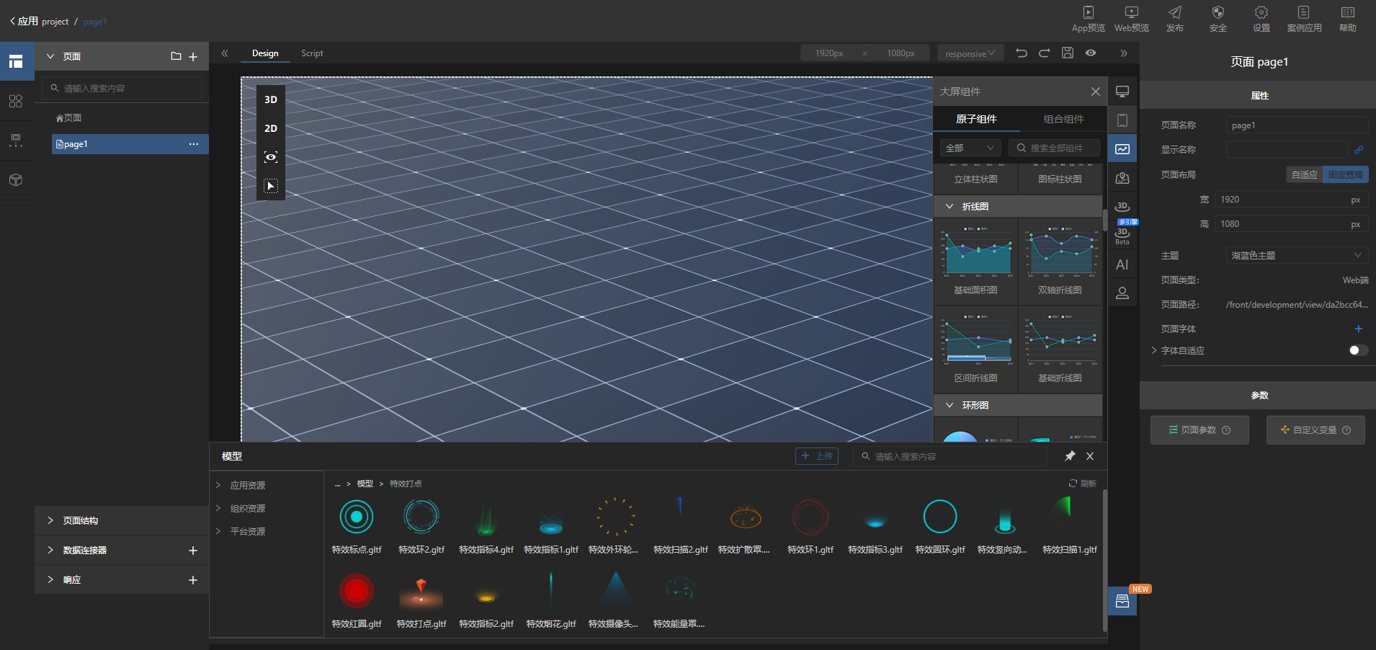This screenshot has width=1376, height=650.
Task: Open page1 more options ellipsis
Action: (x=194, y=144)
